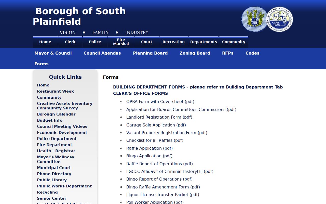View the Codes page
Image resolution: width=326 pixels, height=204 pixels.
coord(252,53)
